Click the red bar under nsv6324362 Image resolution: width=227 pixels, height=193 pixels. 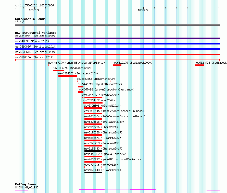(x=68, y=76)
